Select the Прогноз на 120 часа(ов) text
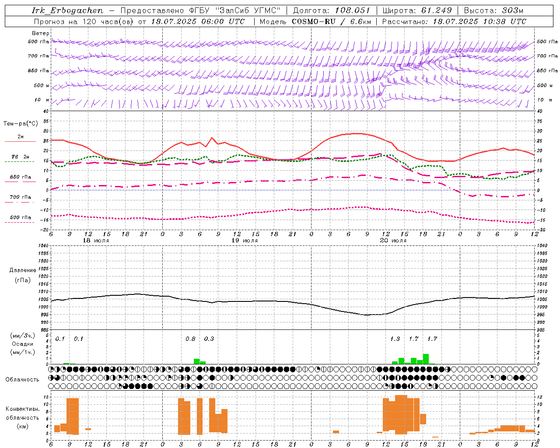This screenshot has width=560, height=448. pyautogui.click(x=84, y=21)
